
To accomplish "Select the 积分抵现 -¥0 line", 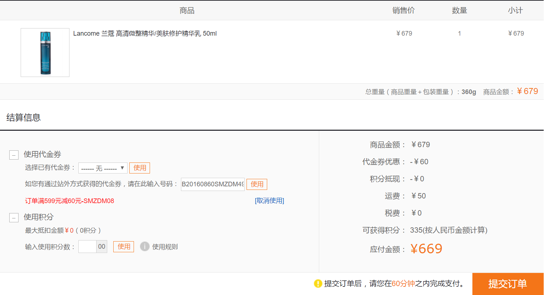I will (x=397, y=179).
